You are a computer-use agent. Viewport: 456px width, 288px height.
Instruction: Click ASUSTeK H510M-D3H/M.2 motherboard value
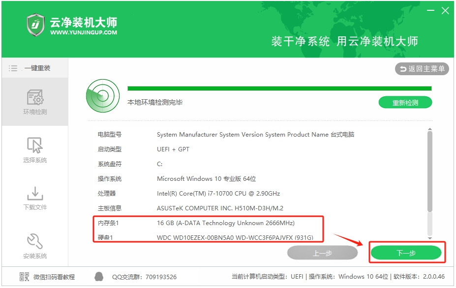tap(220, 208)
